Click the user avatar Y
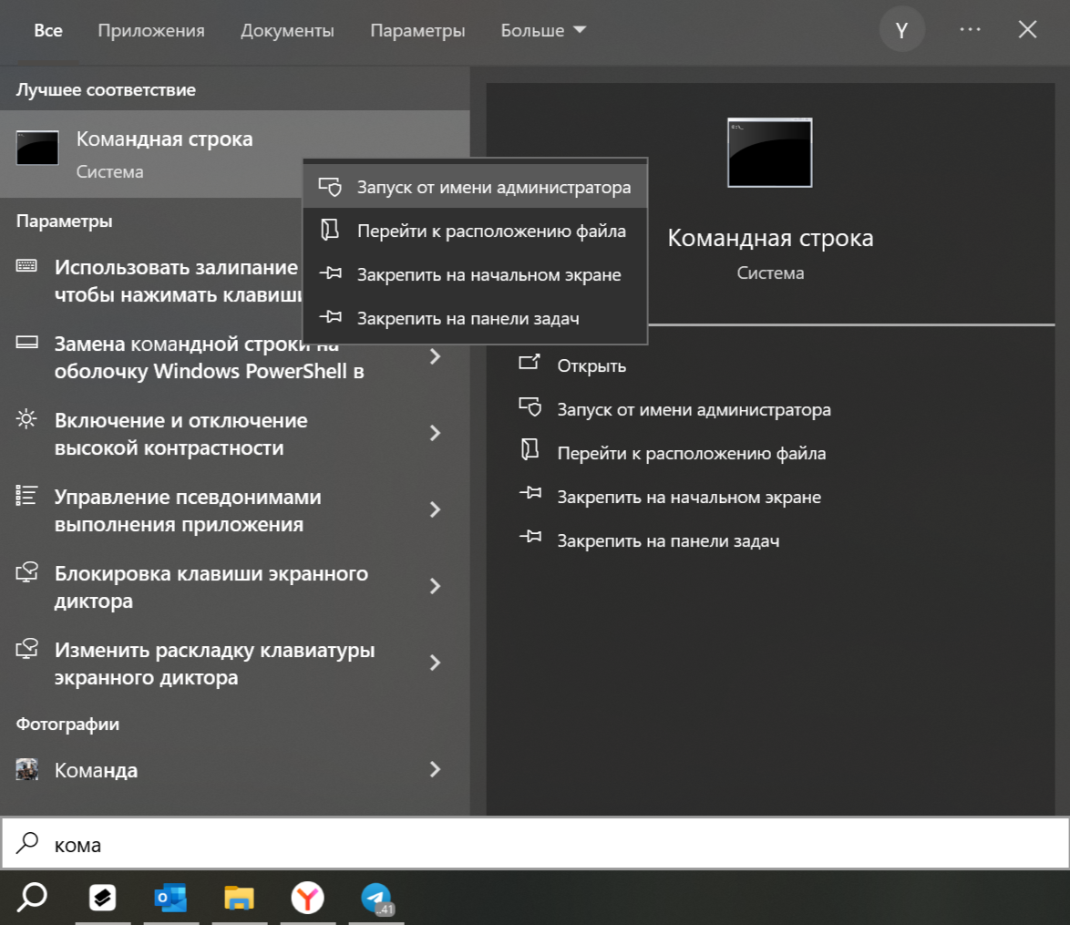This screenshot has height=925, width=1070. (901, 29)
